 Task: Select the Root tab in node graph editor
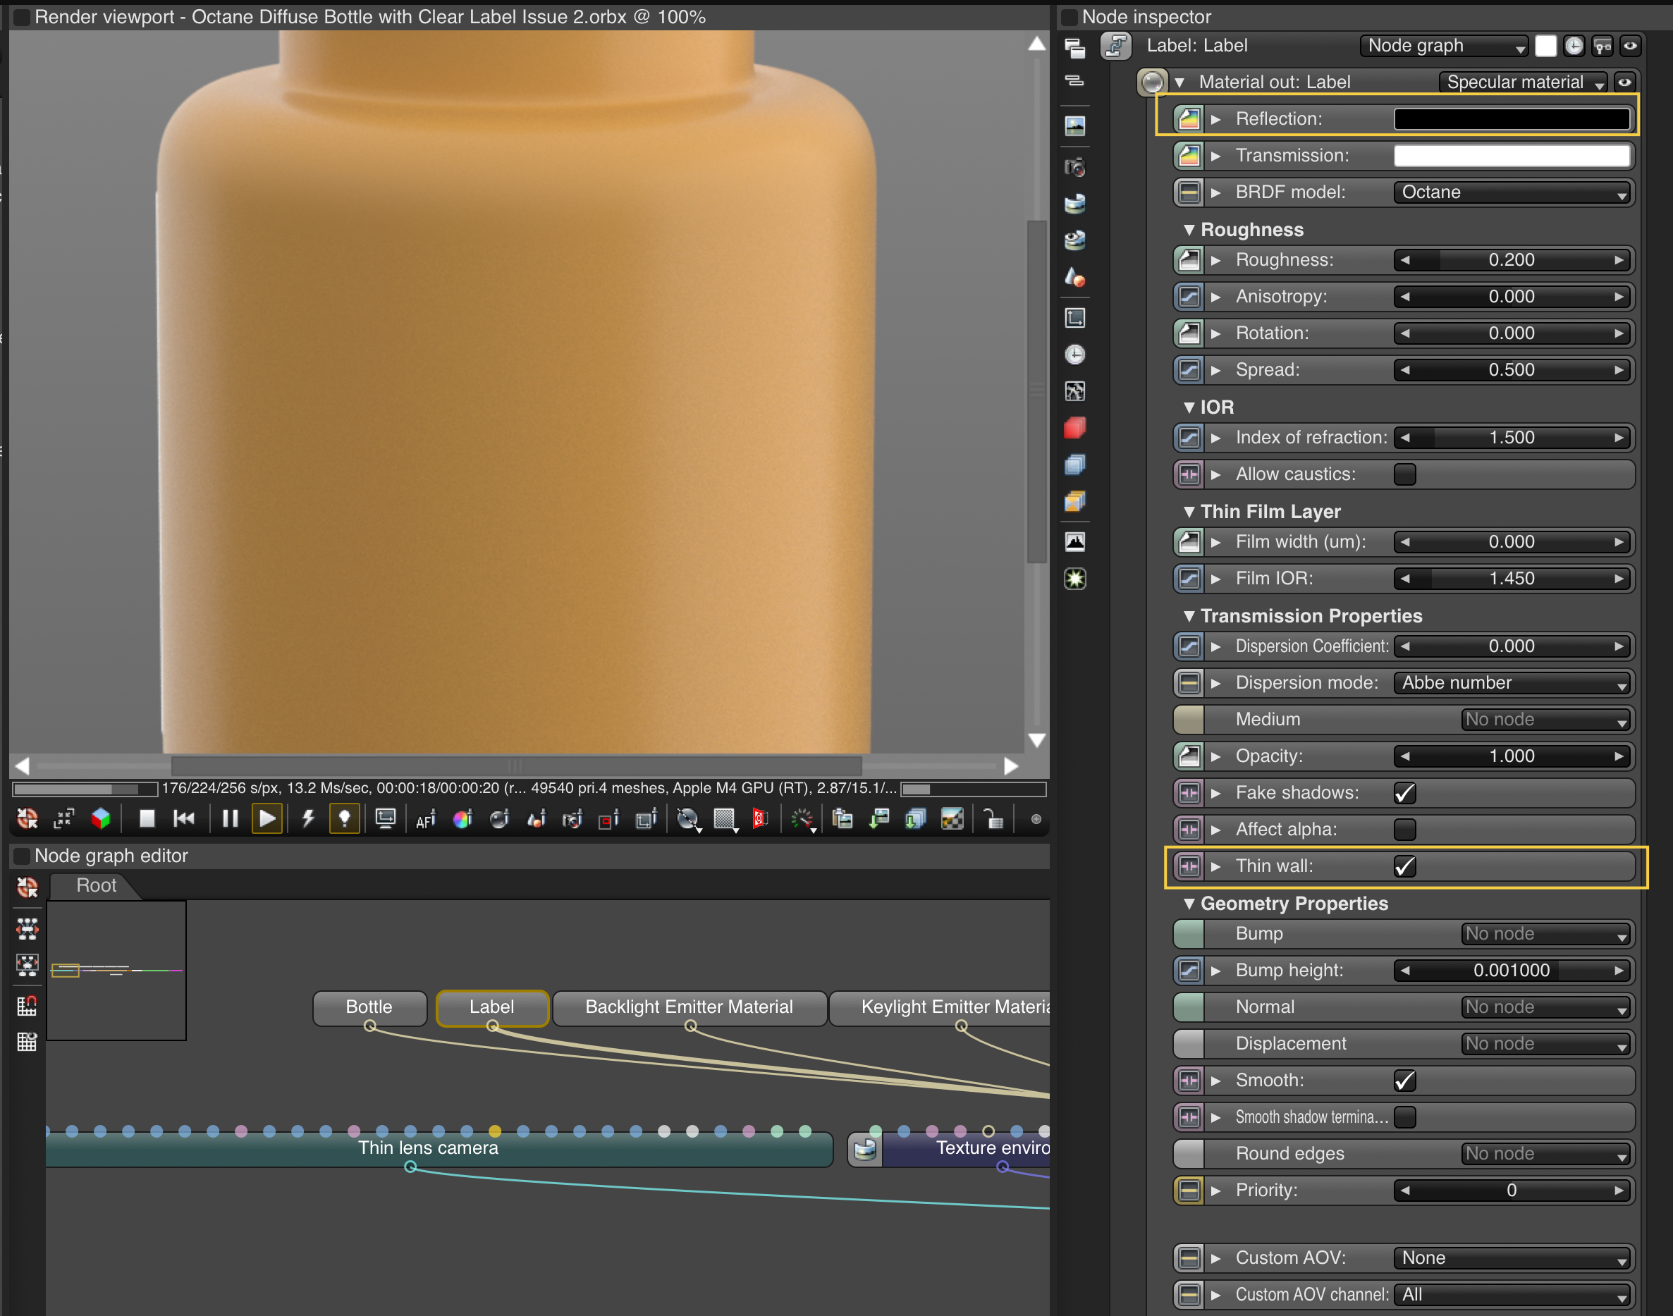pyautogui.click(x=96, y=885)
